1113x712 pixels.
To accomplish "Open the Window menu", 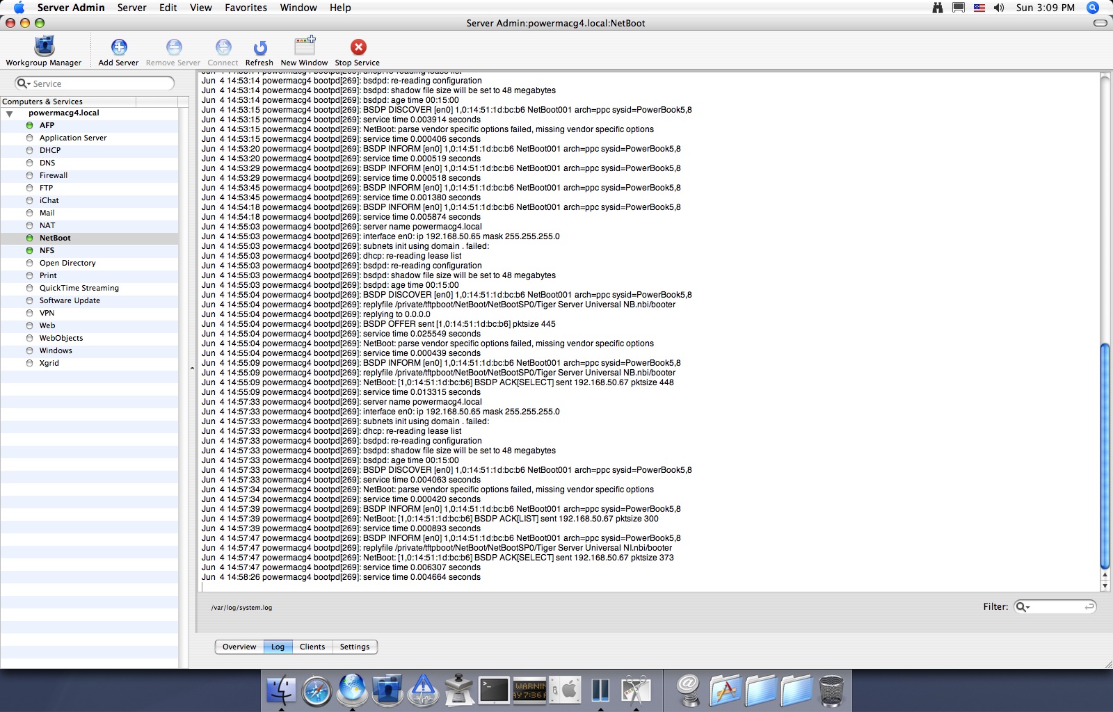I will (298, 8).
